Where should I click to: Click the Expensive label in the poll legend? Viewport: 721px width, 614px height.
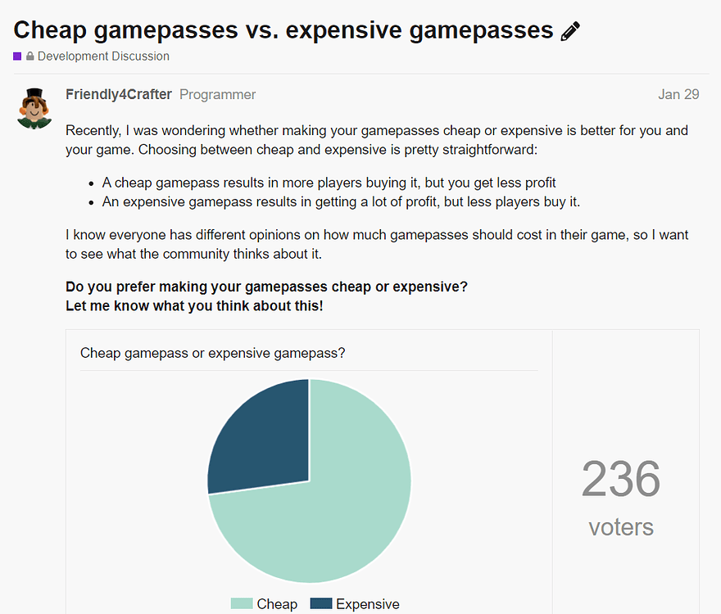(x=370, y=603)
